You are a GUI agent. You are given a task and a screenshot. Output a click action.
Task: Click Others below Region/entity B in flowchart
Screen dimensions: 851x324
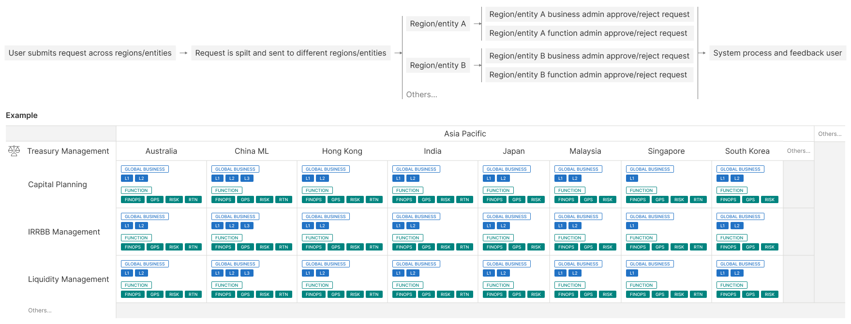421,95
